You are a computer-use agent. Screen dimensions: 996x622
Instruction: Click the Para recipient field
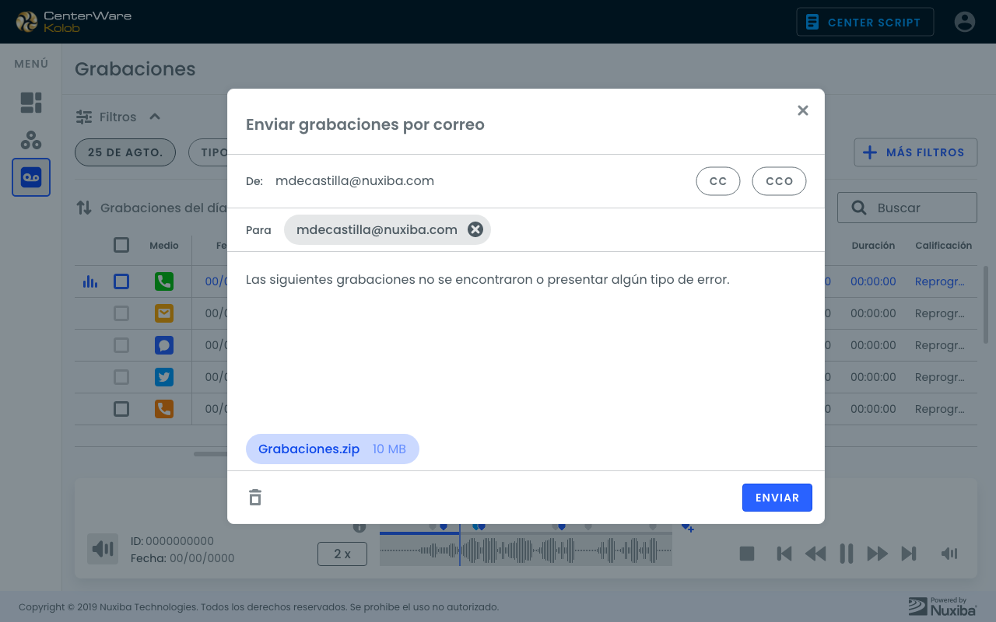point(525,229)
